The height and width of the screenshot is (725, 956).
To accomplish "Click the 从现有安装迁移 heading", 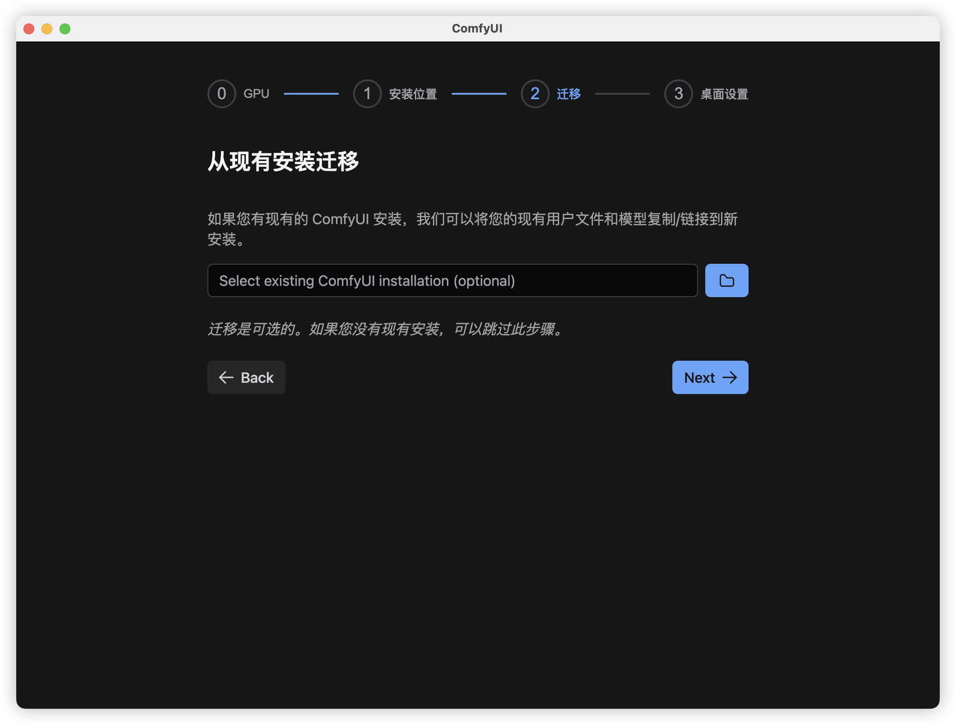I will pyautogui.click(x=283, y=161).
